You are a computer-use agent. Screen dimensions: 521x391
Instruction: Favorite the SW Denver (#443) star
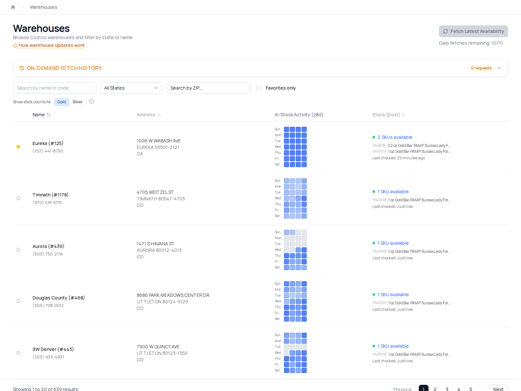(18, 353)
